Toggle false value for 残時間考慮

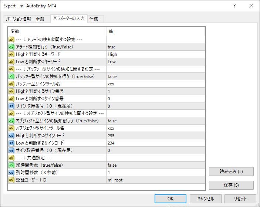point(155,165)
